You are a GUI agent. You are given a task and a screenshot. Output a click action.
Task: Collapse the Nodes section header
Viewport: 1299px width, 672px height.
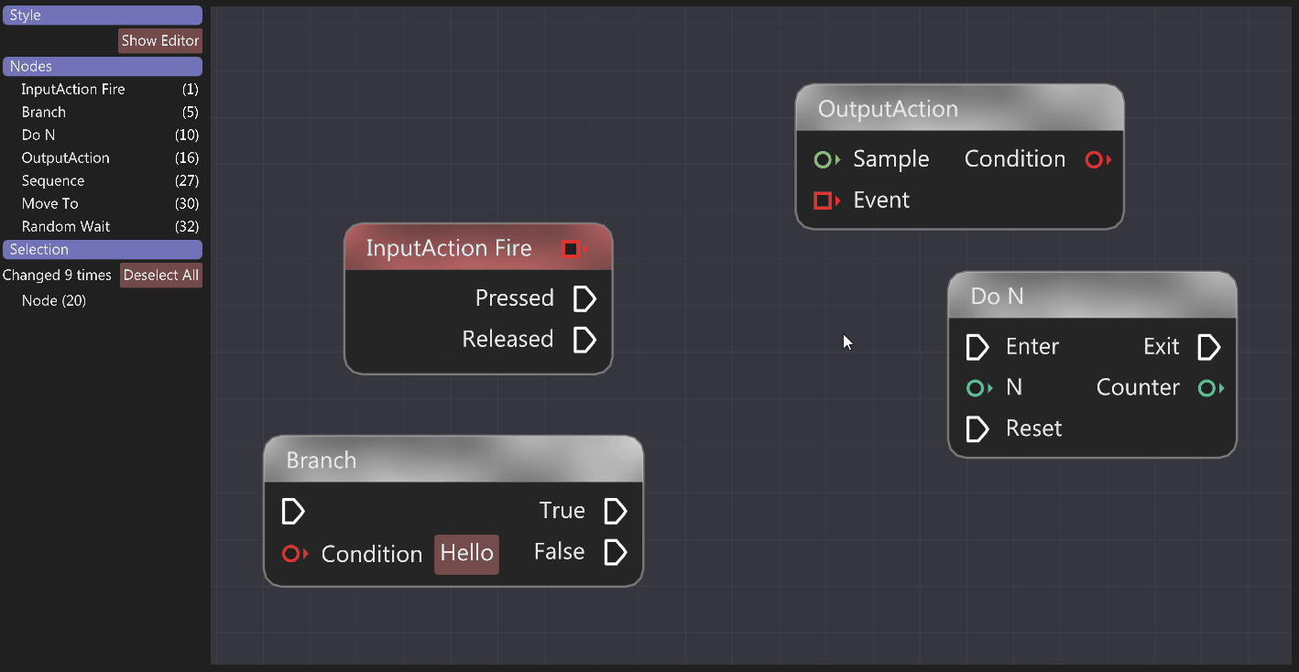103,66
